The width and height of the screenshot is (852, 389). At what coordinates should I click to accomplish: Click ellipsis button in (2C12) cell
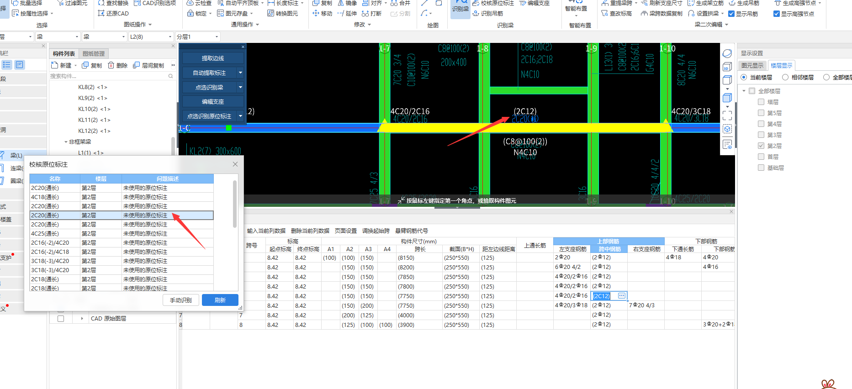(x=622, y=296)
